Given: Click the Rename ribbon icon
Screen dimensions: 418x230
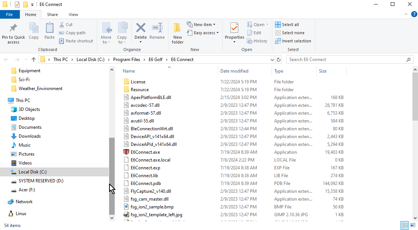Looking at the screenshot, I should [x=157, y=28].
